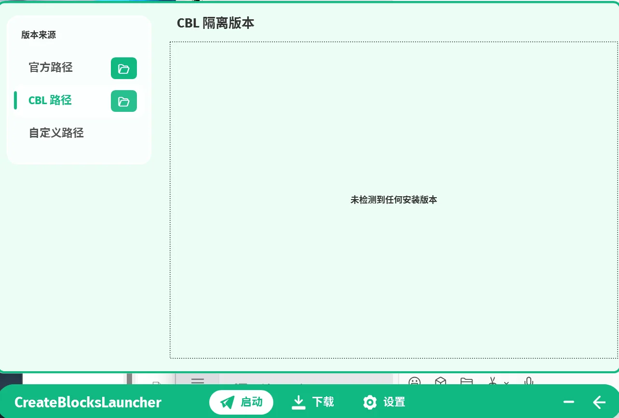
Task: Click the 版本来源 heading
Action: pyautogui.click(x=39, y=35)
